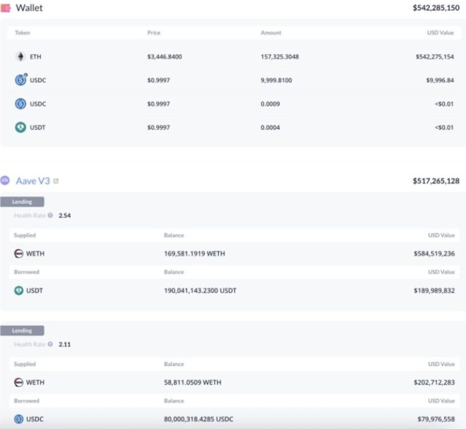Click the USDT name in the wallet table
The image size is (466, 429).
(38, 127)
